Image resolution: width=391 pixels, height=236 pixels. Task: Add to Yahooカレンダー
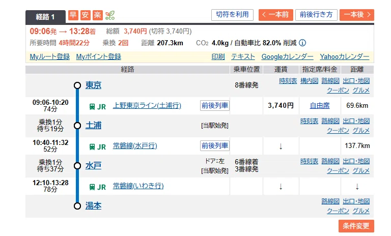pos(344,57)
